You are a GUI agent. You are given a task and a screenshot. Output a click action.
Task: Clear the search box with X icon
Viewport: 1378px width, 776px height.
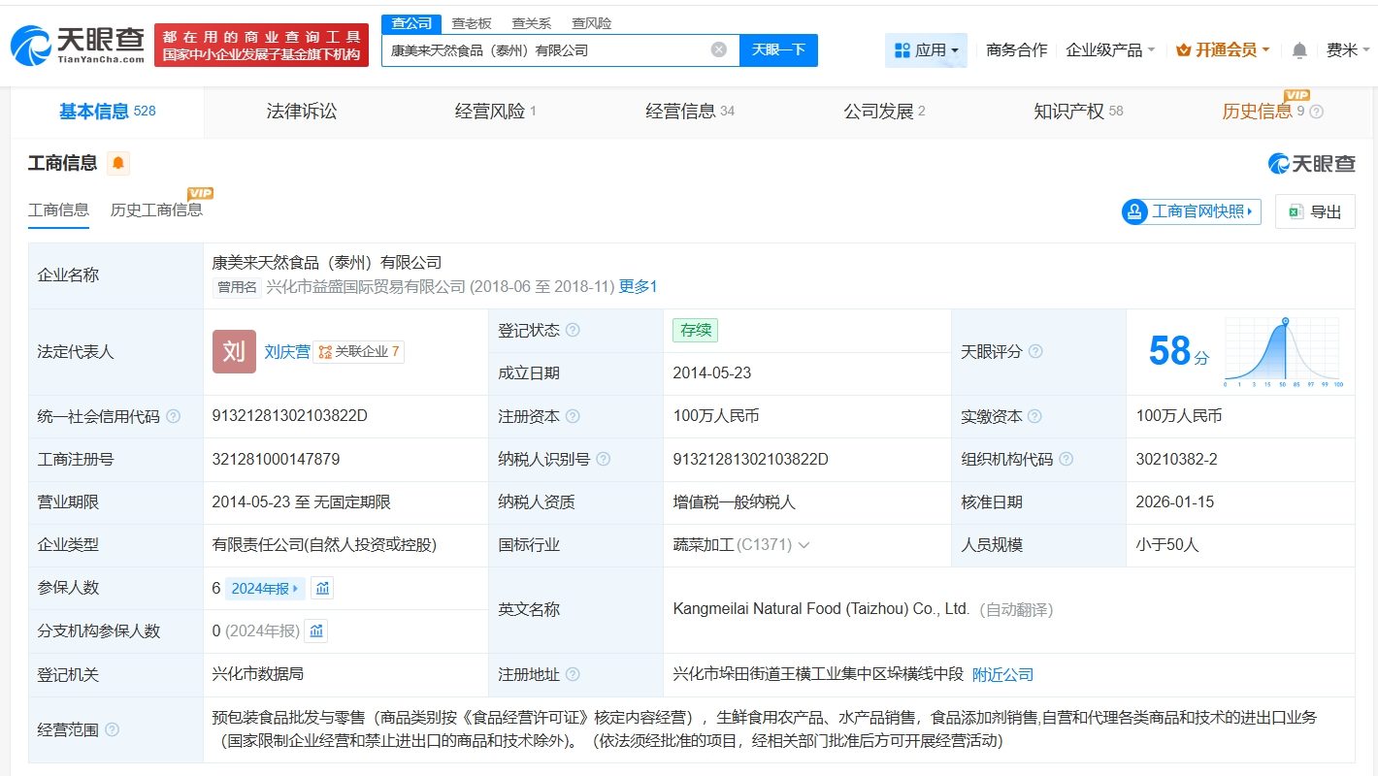tap(718, 49)
